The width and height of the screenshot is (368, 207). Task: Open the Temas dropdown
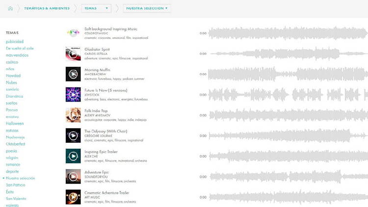point(96,8)
